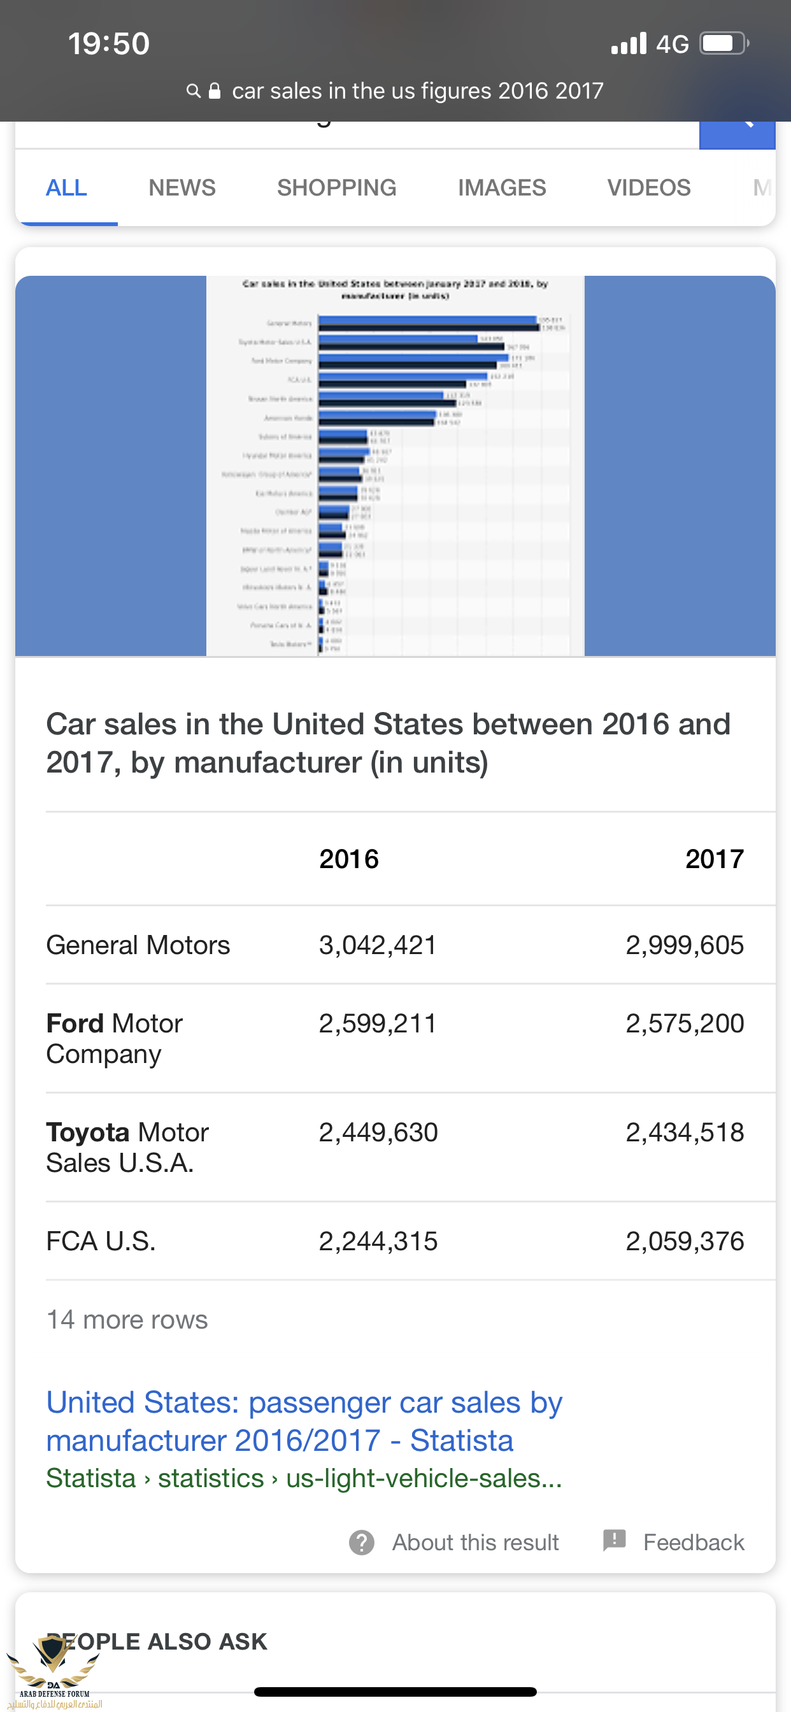791x1712 pixels.
Task: Expand the 14 more rows link
Action: click(127, 1319)
